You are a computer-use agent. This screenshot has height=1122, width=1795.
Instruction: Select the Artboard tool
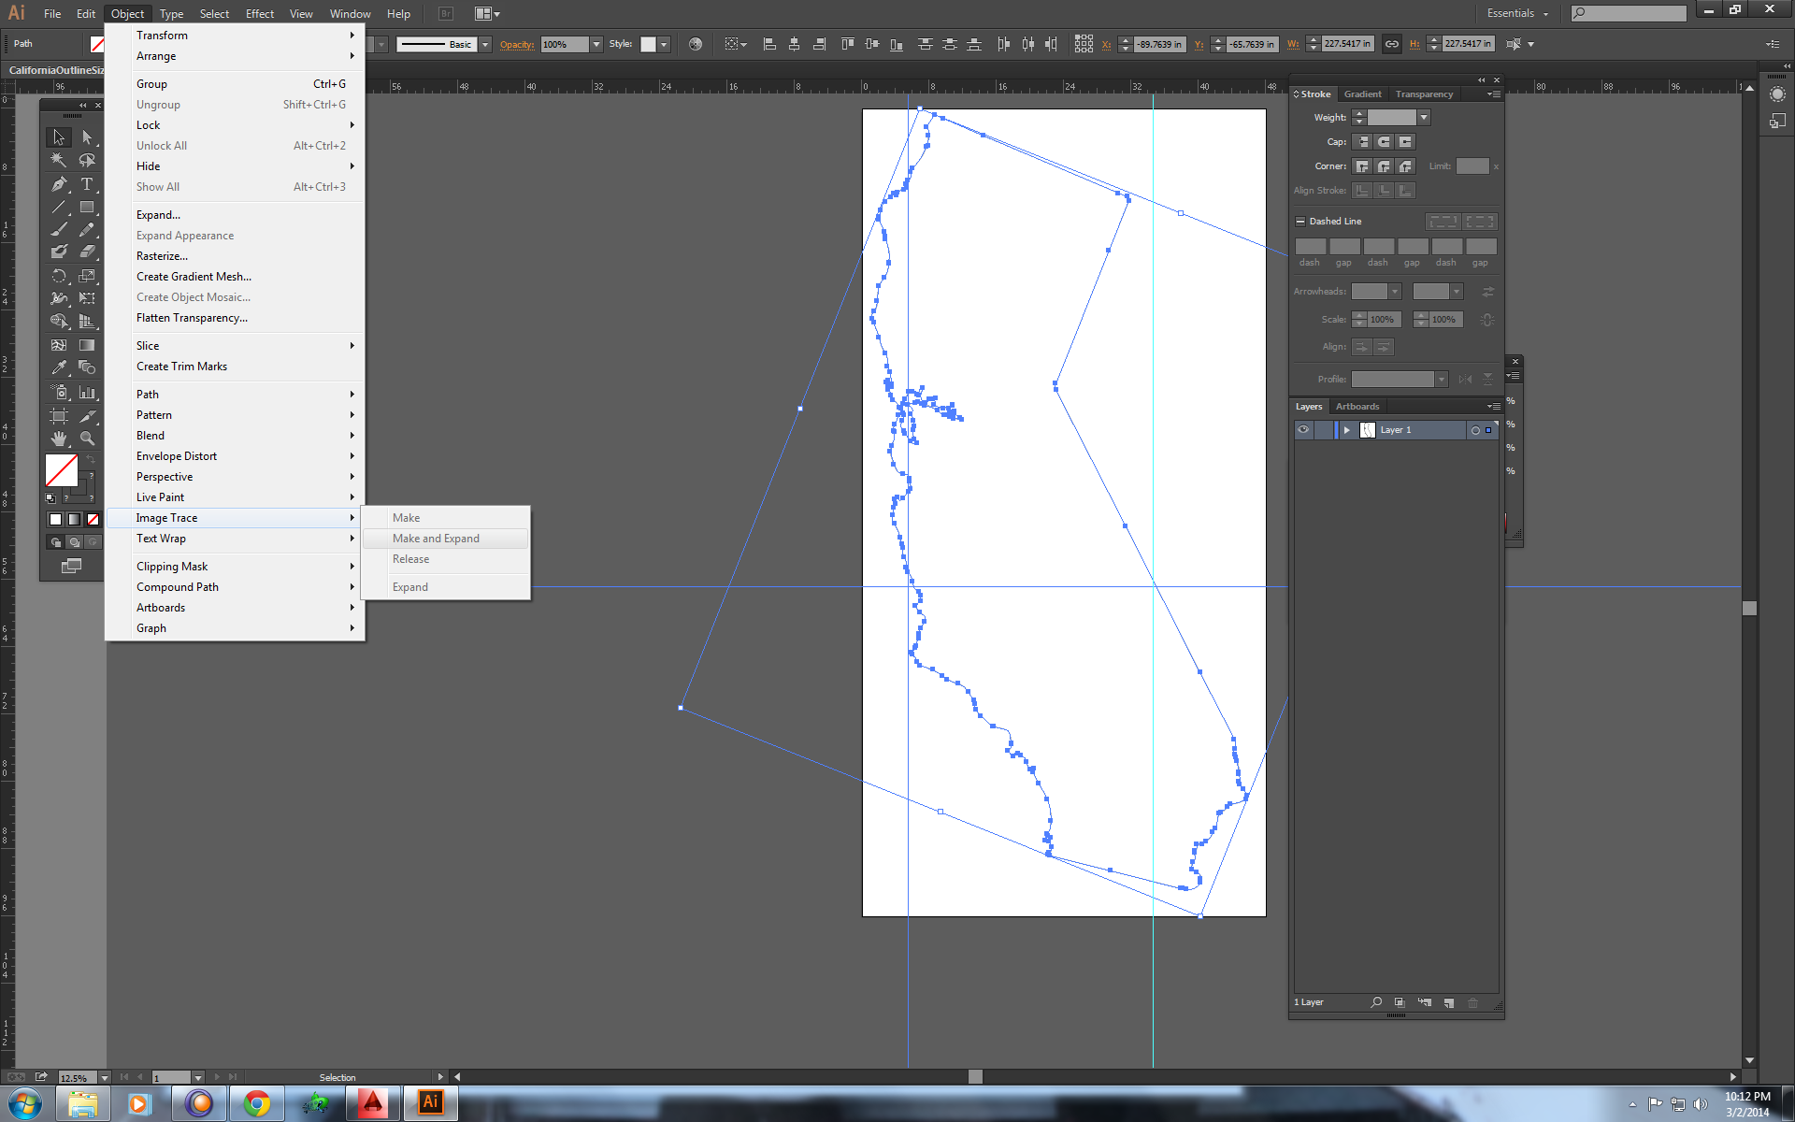point(59,415)
